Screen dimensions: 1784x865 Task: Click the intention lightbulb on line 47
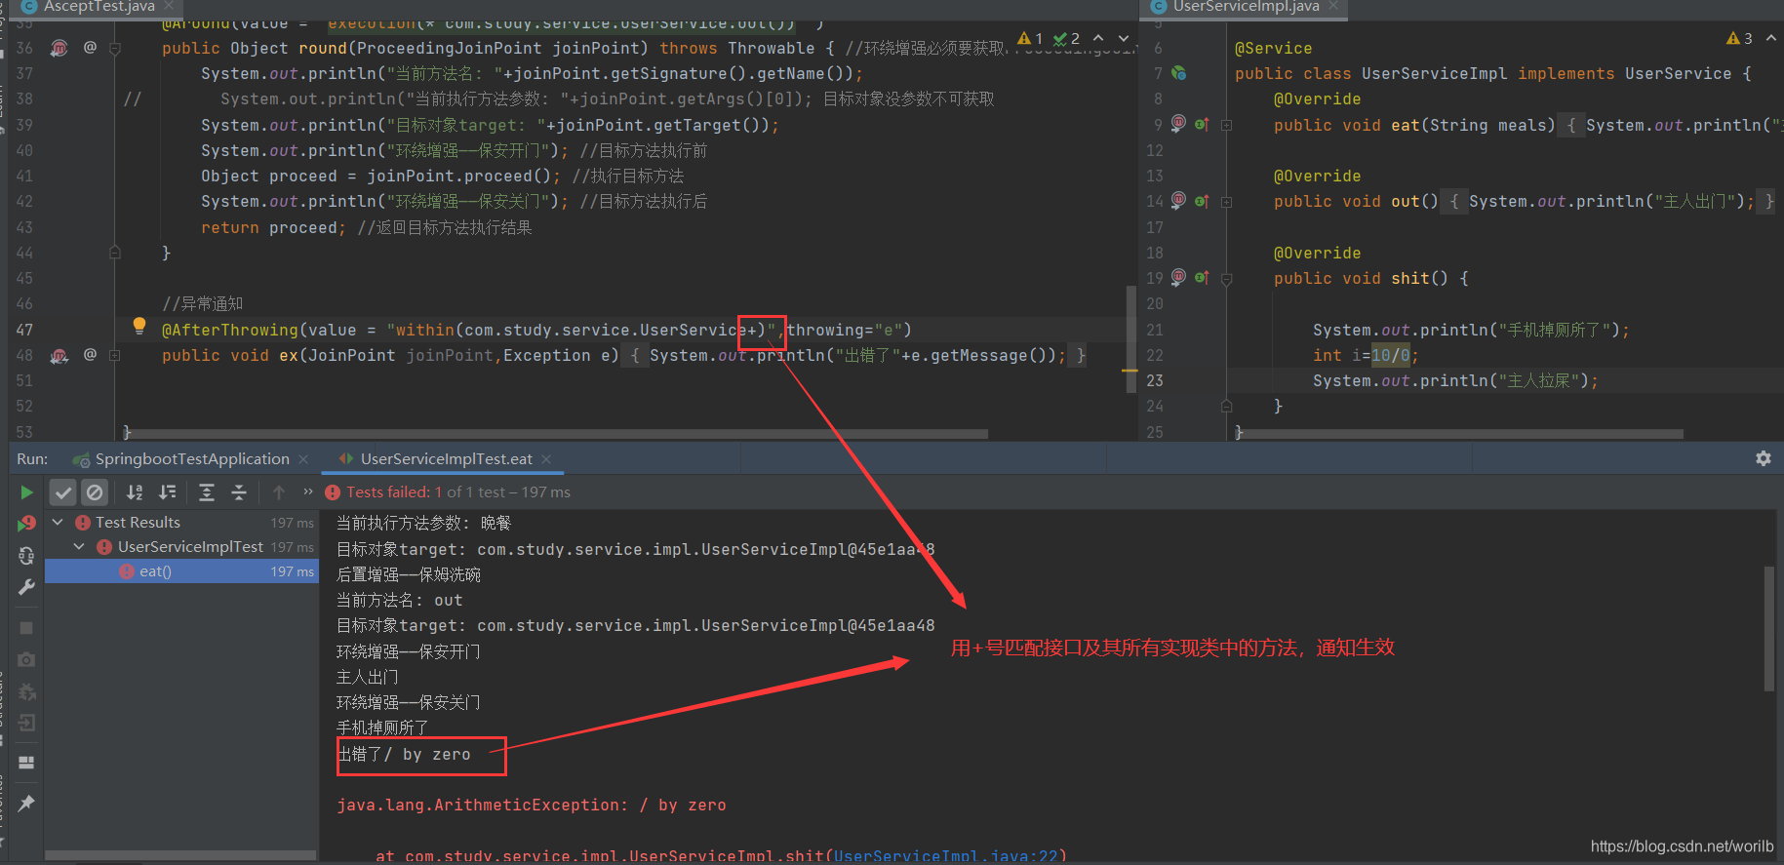click(139, 326)
